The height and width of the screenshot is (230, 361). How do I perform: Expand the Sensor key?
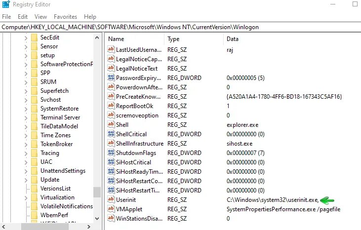26,47
